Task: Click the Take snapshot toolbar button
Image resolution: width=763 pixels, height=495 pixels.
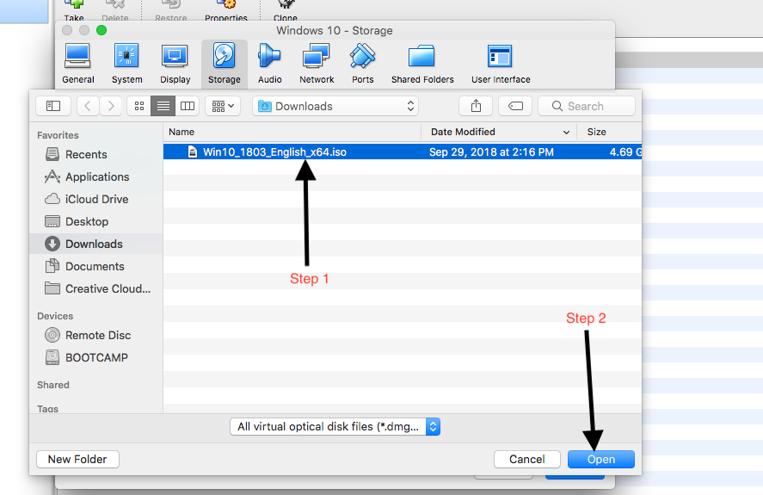Action: (x=74, y=10)
